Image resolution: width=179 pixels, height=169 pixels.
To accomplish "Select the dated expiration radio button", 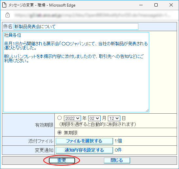I will (59, 118).
